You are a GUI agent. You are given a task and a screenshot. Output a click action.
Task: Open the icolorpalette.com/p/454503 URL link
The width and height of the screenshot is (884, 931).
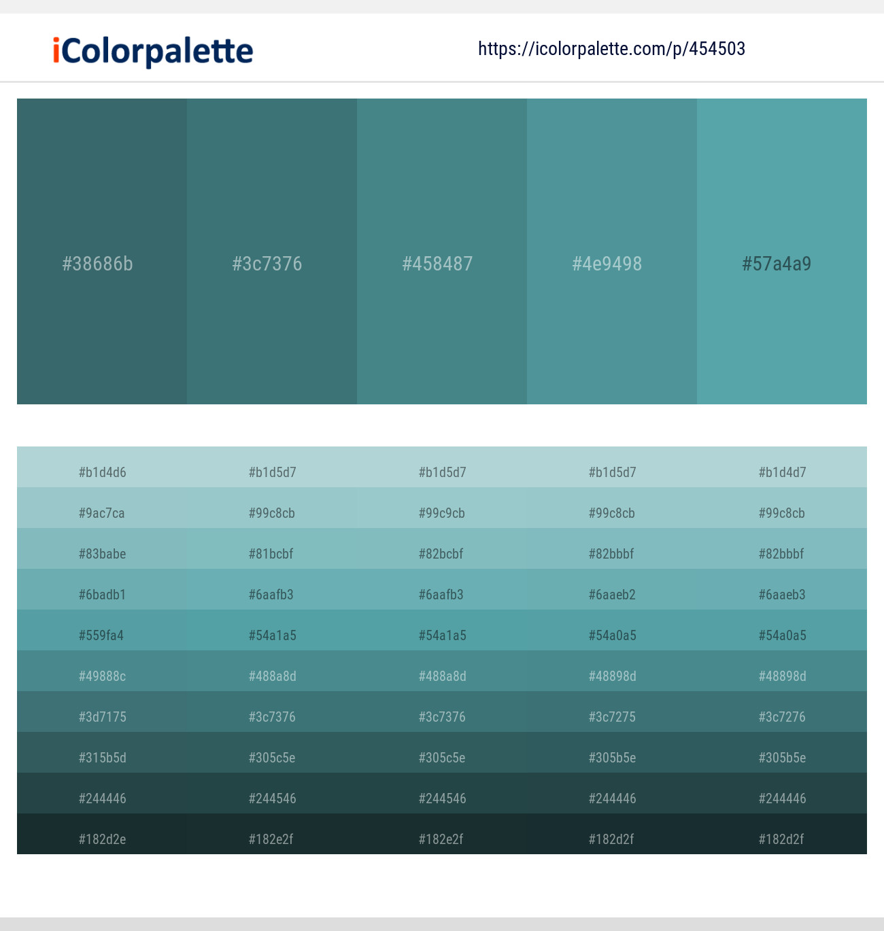coord(611,49)
